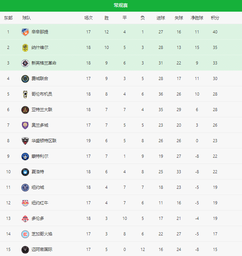
Task: Click the 辛辛那提 team logo
Action: tap(25, 32)
